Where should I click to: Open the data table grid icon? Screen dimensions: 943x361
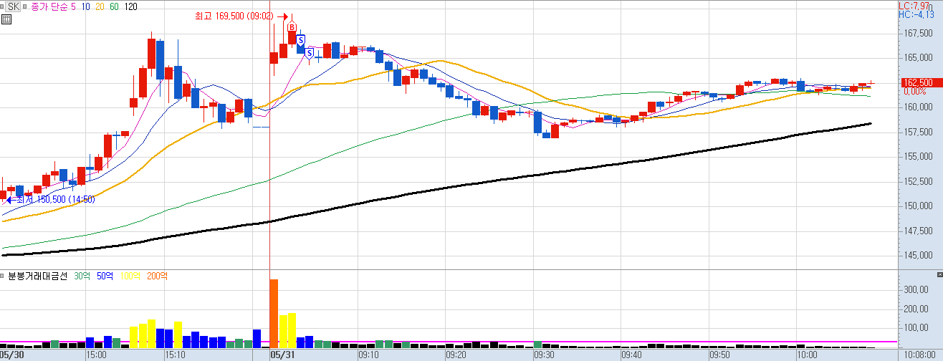pos(6,19)
